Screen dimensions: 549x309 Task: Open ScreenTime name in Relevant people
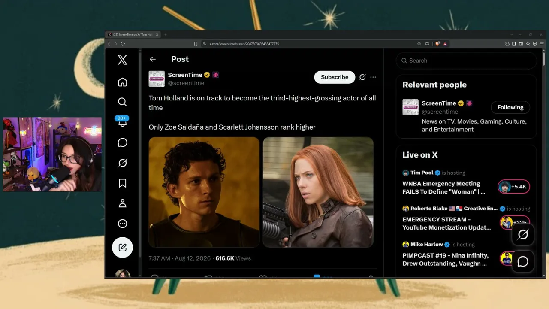439,103
